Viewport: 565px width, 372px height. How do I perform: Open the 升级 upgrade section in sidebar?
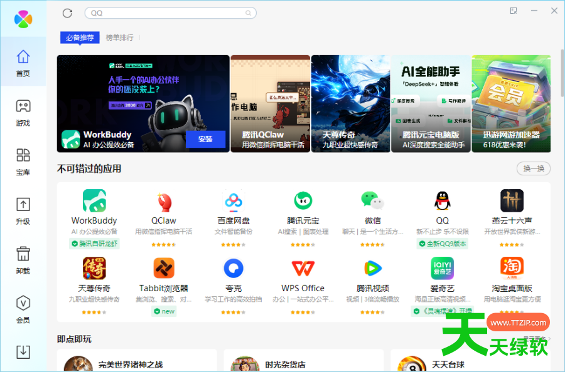23,211
